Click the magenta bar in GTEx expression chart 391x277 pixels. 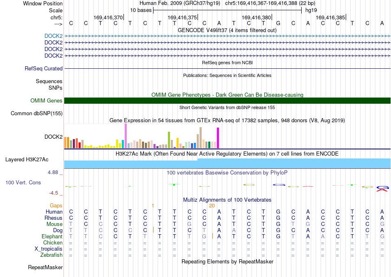(x=218, y=138)
